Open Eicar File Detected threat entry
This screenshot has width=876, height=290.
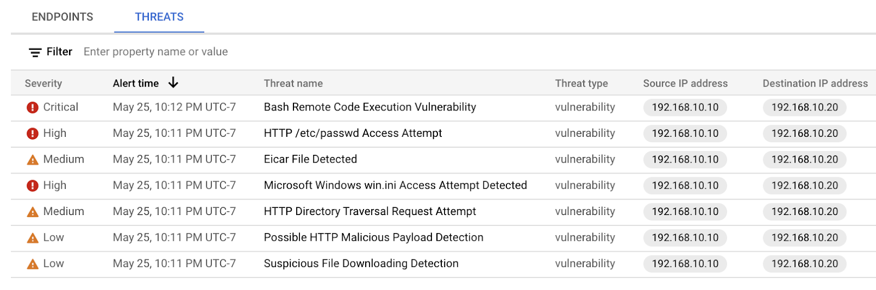coord(310,159)
